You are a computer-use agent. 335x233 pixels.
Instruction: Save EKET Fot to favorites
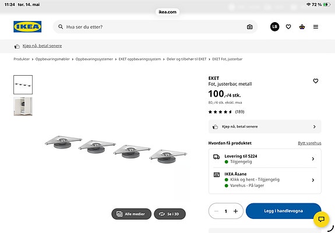click(x=316, y=81)
